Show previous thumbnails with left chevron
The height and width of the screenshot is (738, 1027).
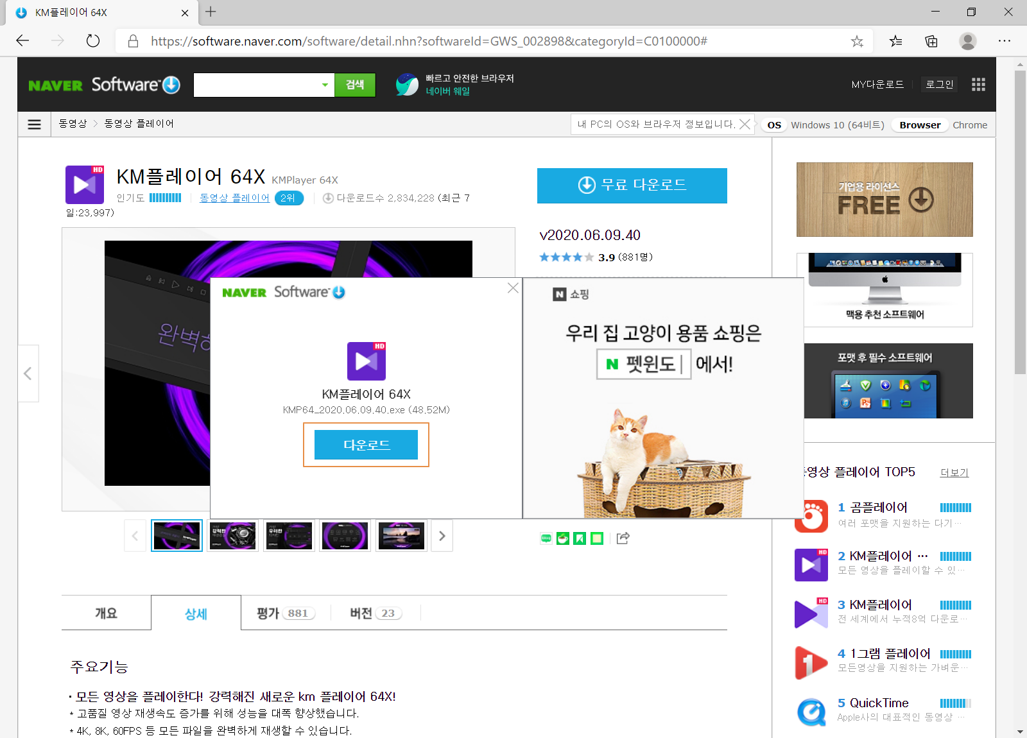tap(135, 536)
